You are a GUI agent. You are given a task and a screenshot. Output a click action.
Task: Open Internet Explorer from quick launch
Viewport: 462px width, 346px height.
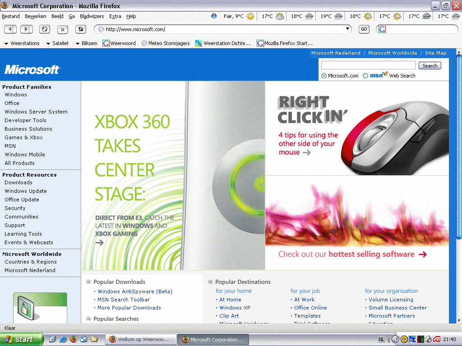pos(63,339)
